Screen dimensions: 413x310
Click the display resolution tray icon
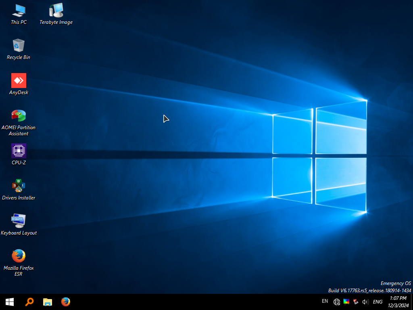pyautogui.click(x=346, y=302)
